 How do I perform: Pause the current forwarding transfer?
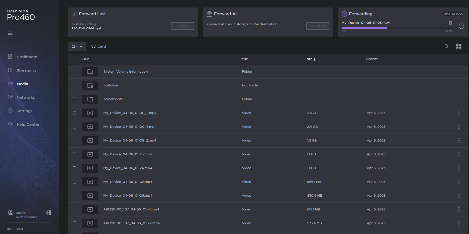461,26
